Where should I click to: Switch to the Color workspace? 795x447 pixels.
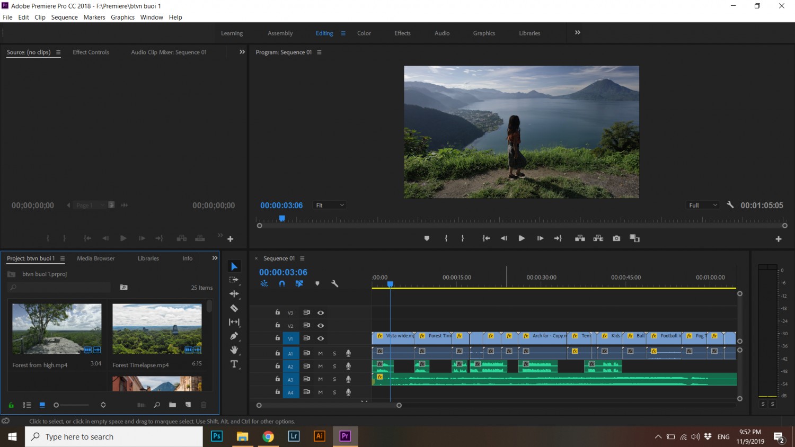pyautogui.click(x=364, y=33)
